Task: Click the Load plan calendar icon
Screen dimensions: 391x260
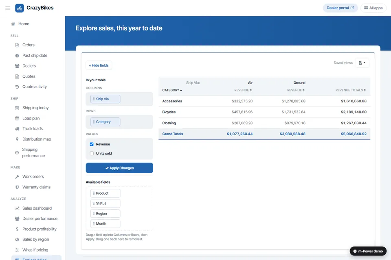Action: (x=17, y=119)
